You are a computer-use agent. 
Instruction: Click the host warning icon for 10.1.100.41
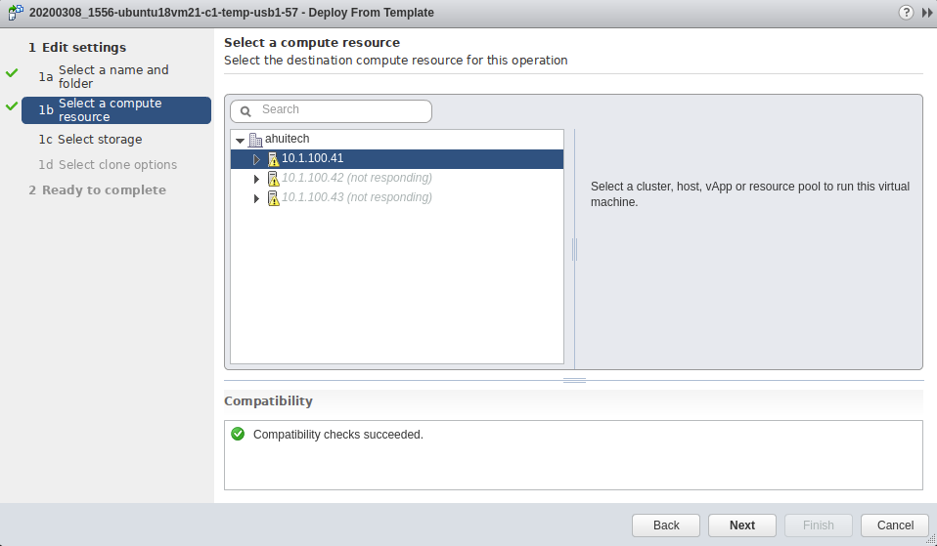pos(274,159)
